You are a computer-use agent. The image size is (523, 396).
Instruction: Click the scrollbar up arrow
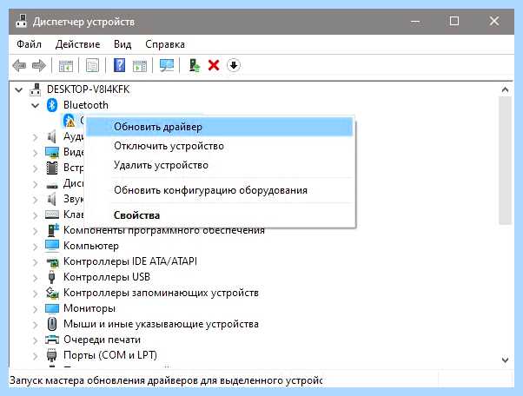(x=505, y=89)
